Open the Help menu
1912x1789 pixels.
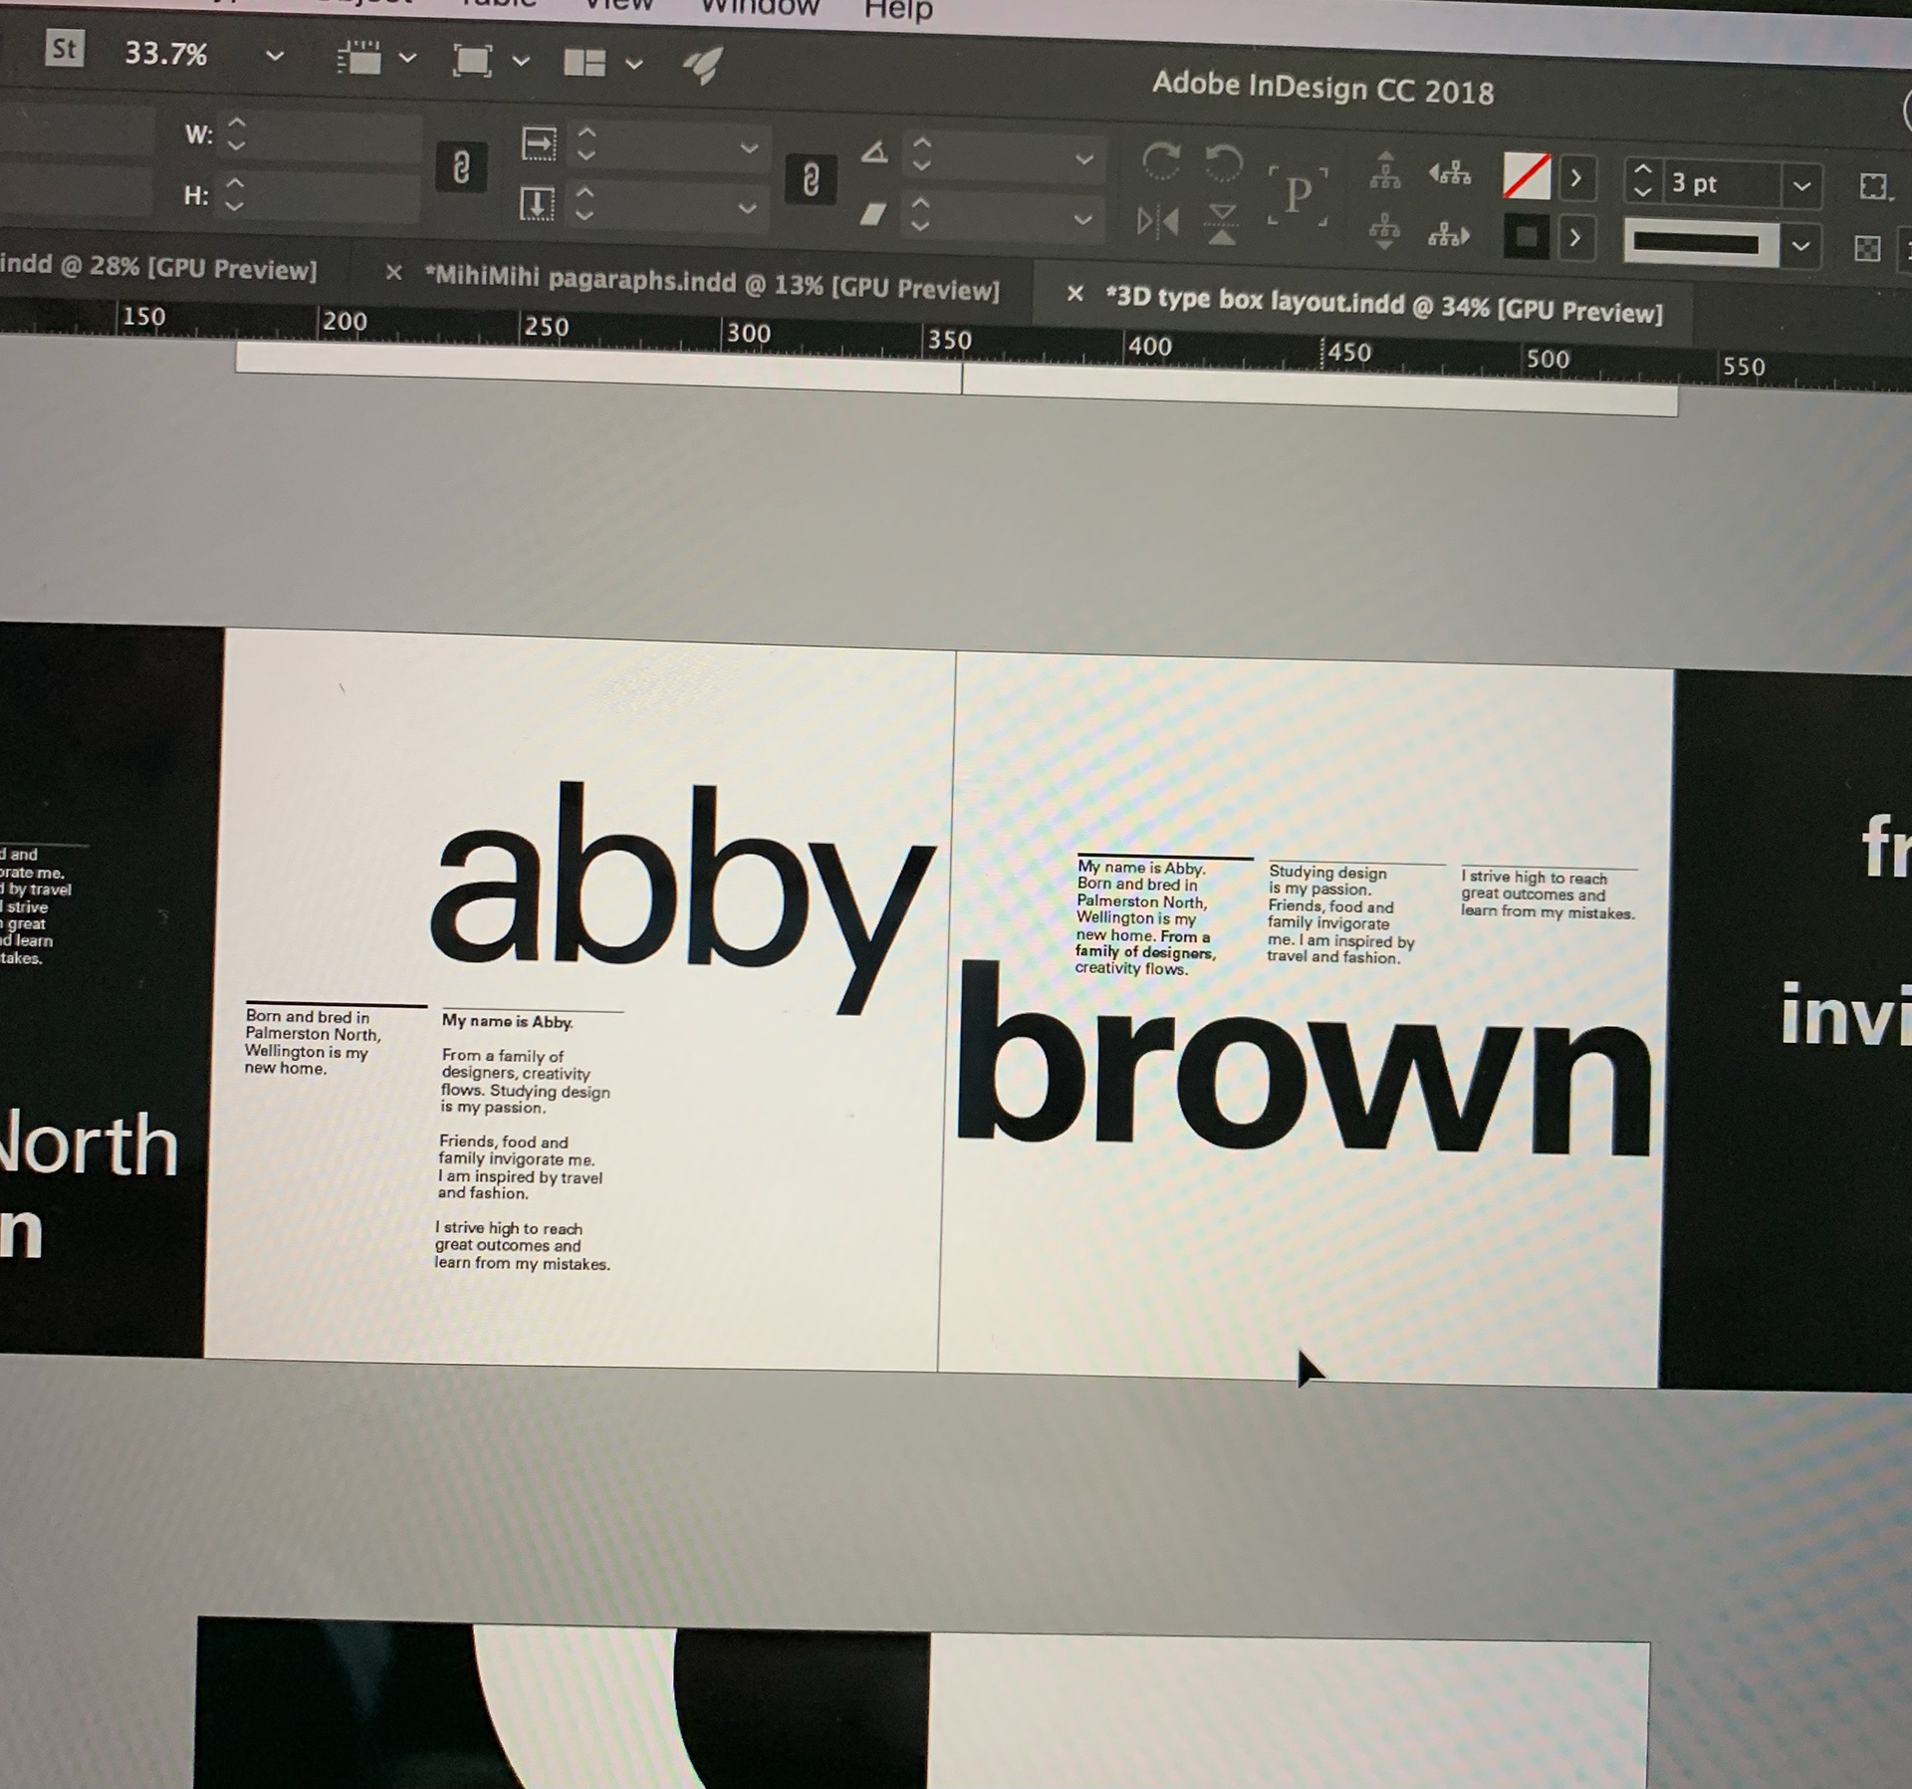(898, 10)
